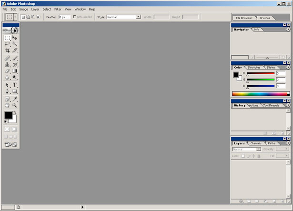Select the Rectangular Marquee tool
The image size is (293, 211).
point(7,38)
